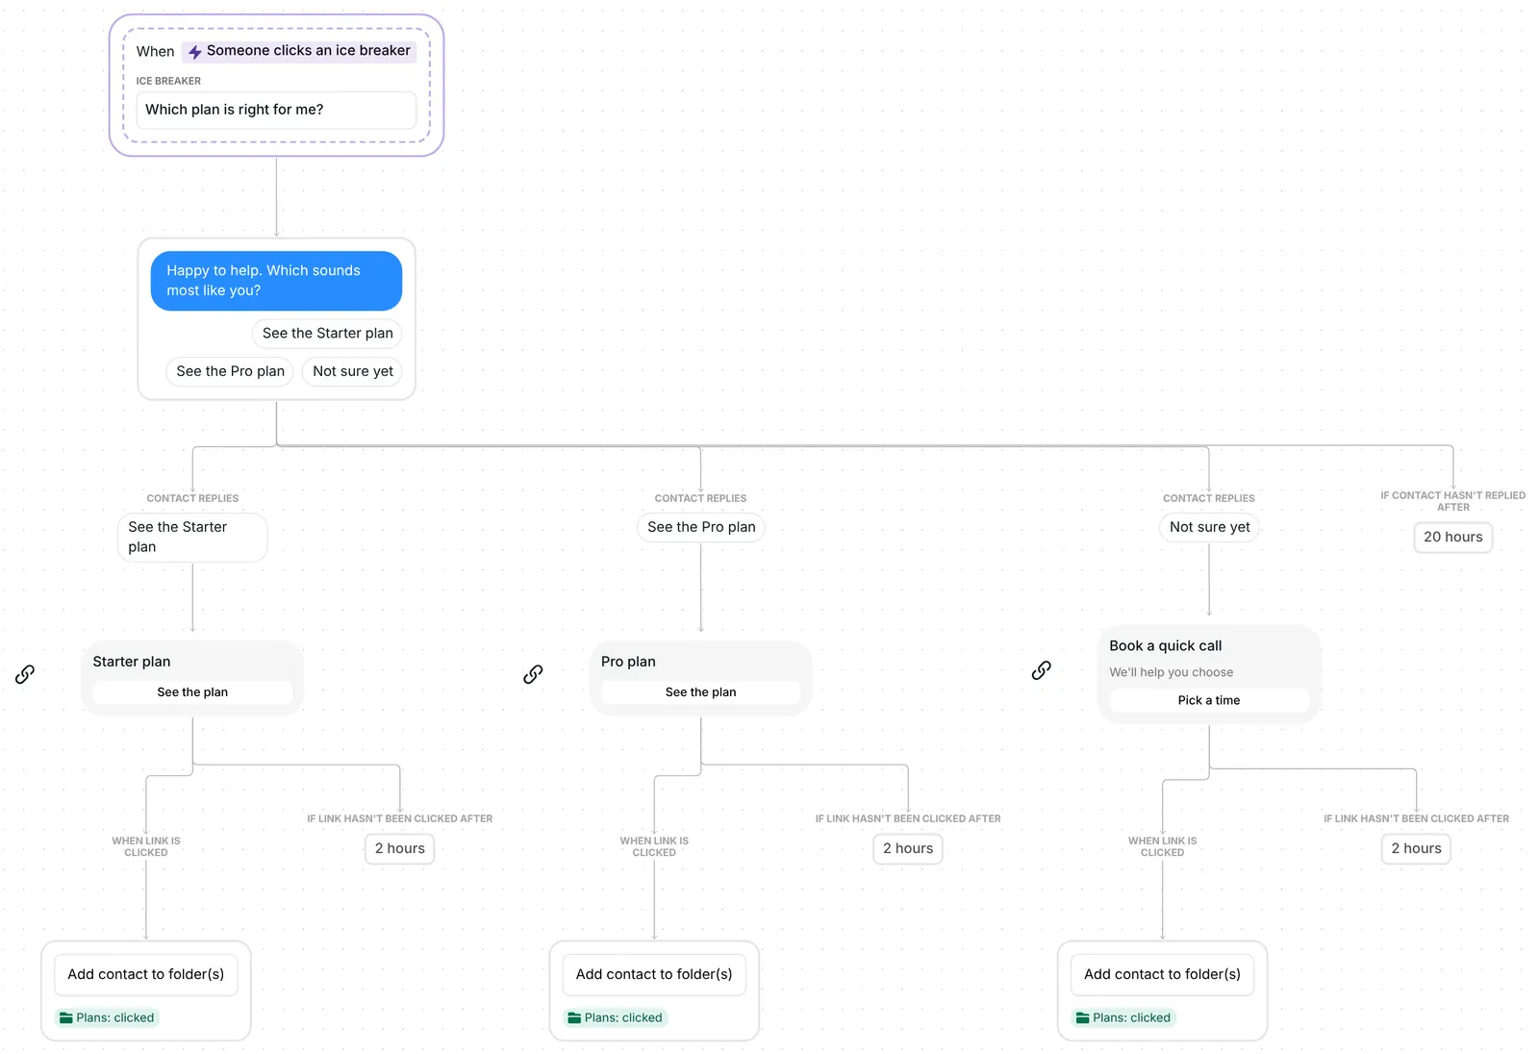
Task: Click 'See the plan' button on Starter plan card
Action: (x=192, y=692)
